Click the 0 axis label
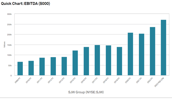The width and height of the screenshot is (172, 99). pos(11,76)
